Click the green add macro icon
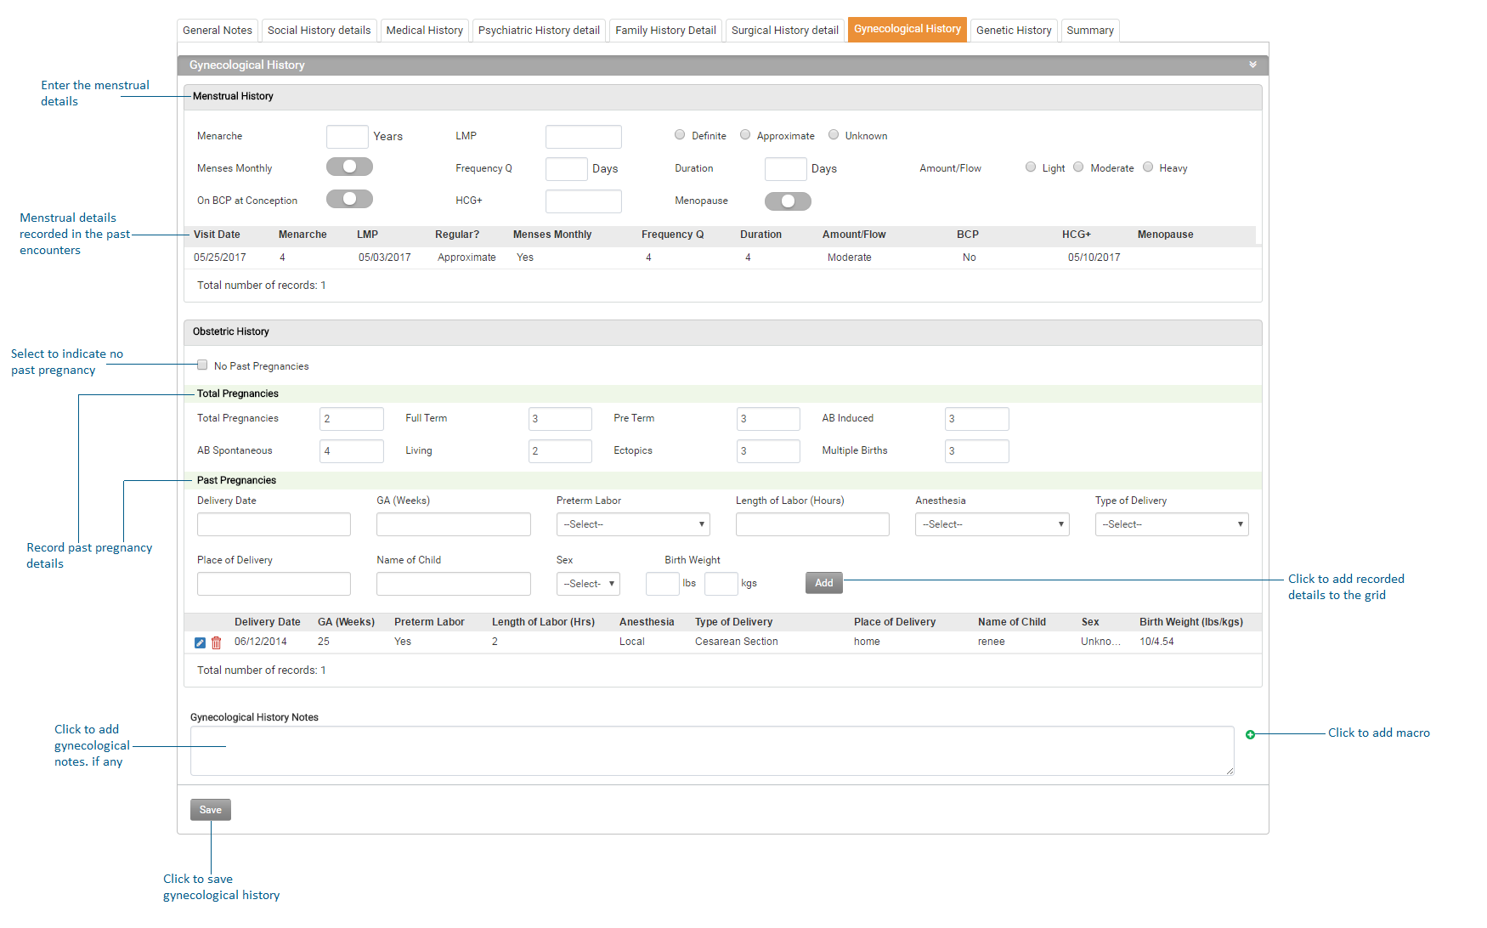Screen dimensions: 1487x928 pos(1250,734)
